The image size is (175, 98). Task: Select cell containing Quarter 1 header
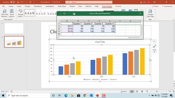(x=78, y=24)
